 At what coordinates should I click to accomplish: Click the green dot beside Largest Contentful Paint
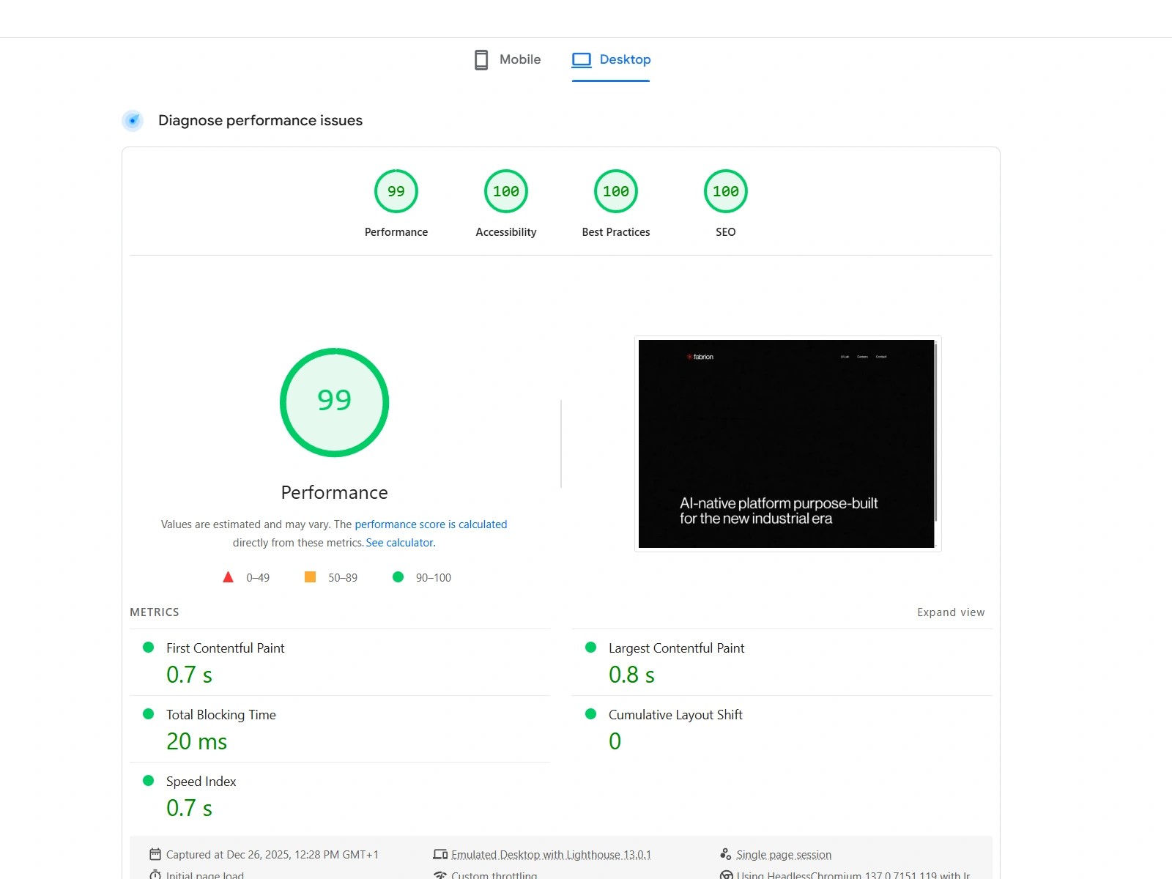(590, 648)
